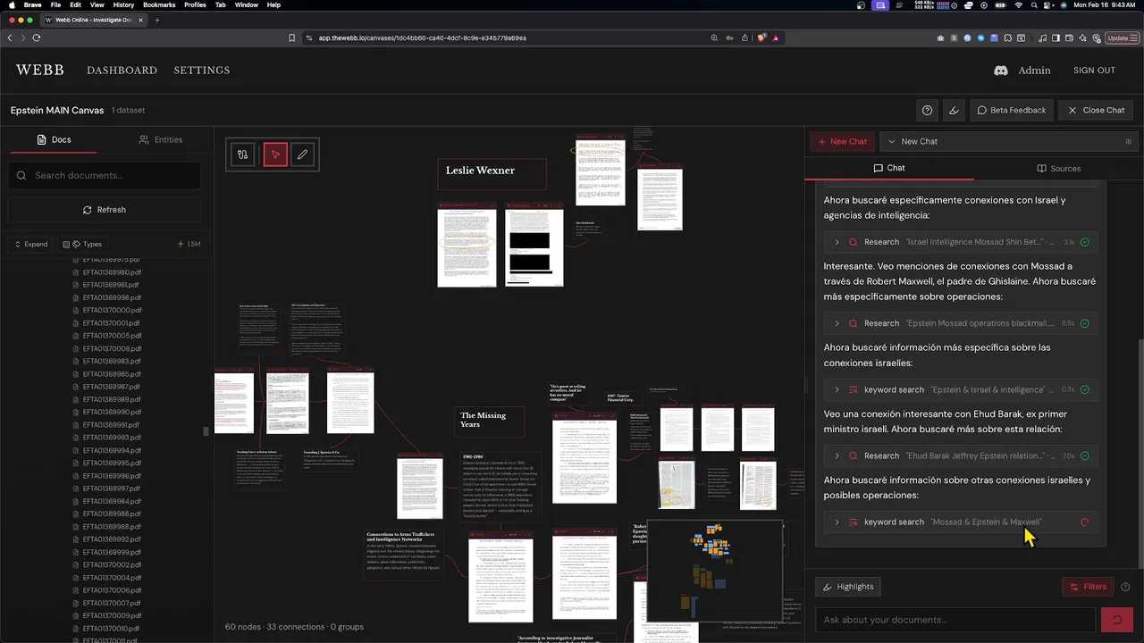Image resolution: width=1144 pixels, height=643 pixels.
Task: Click the Filters button
Action: click(x=1088, y=587)
